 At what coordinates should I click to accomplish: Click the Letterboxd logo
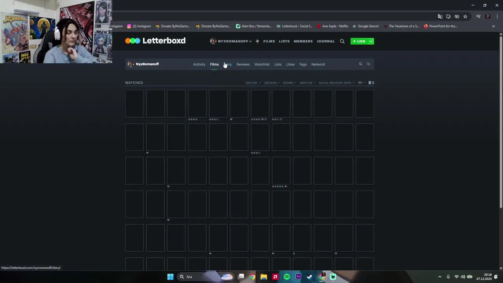click(x=155, y=41)
